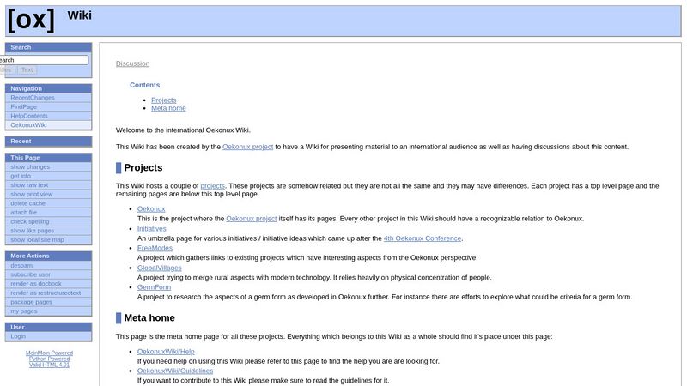
Task: Choose show print view option
Action: pyautogui.click(x=31, y=194)
